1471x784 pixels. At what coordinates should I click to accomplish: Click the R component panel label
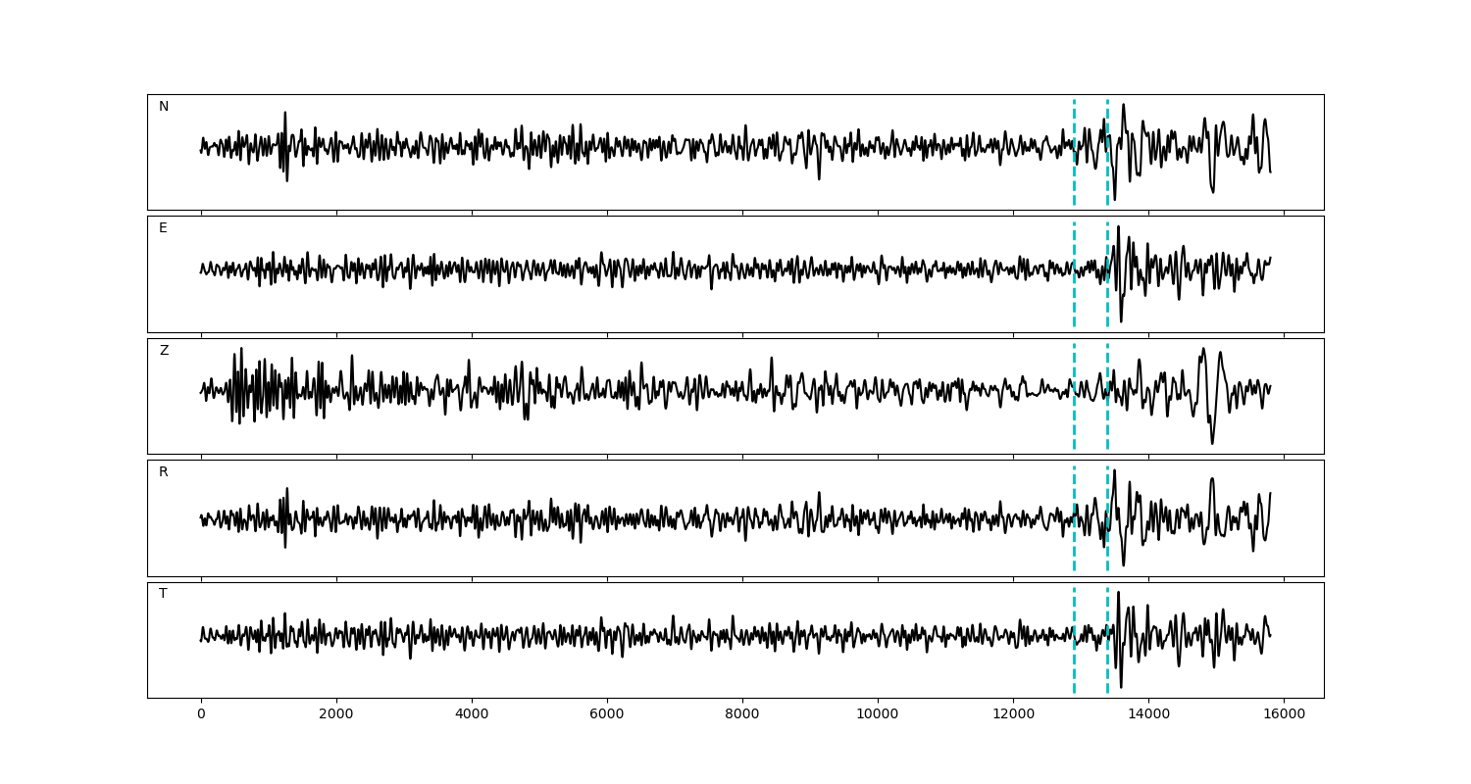click(164, 472)
